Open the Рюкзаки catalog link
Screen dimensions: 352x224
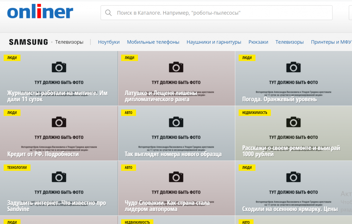tap(258, 42)
